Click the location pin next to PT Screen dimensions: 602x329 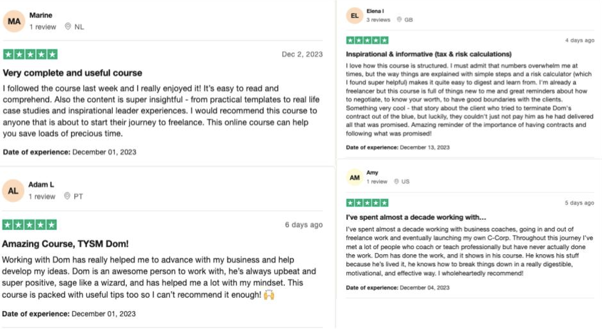[67, 196]
